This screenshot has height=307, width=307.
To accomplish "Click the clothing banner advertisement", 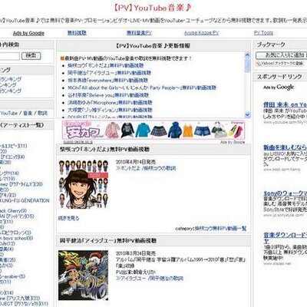I will [153, 130].
